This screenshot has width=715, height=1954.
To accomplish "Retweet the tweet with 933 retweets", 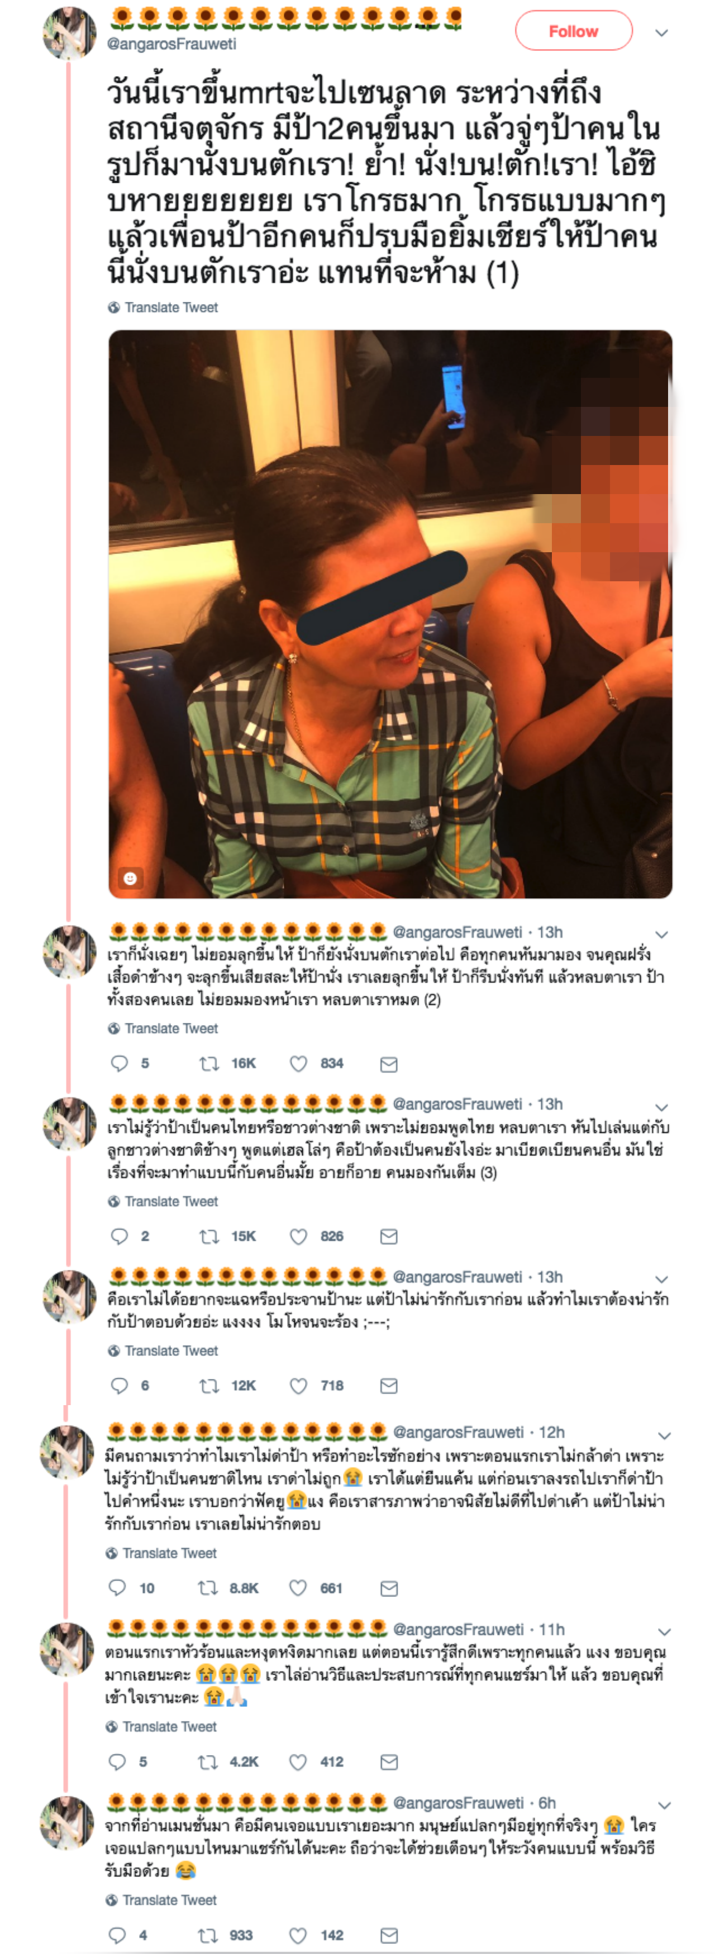I will click(x=207, y=1934).
